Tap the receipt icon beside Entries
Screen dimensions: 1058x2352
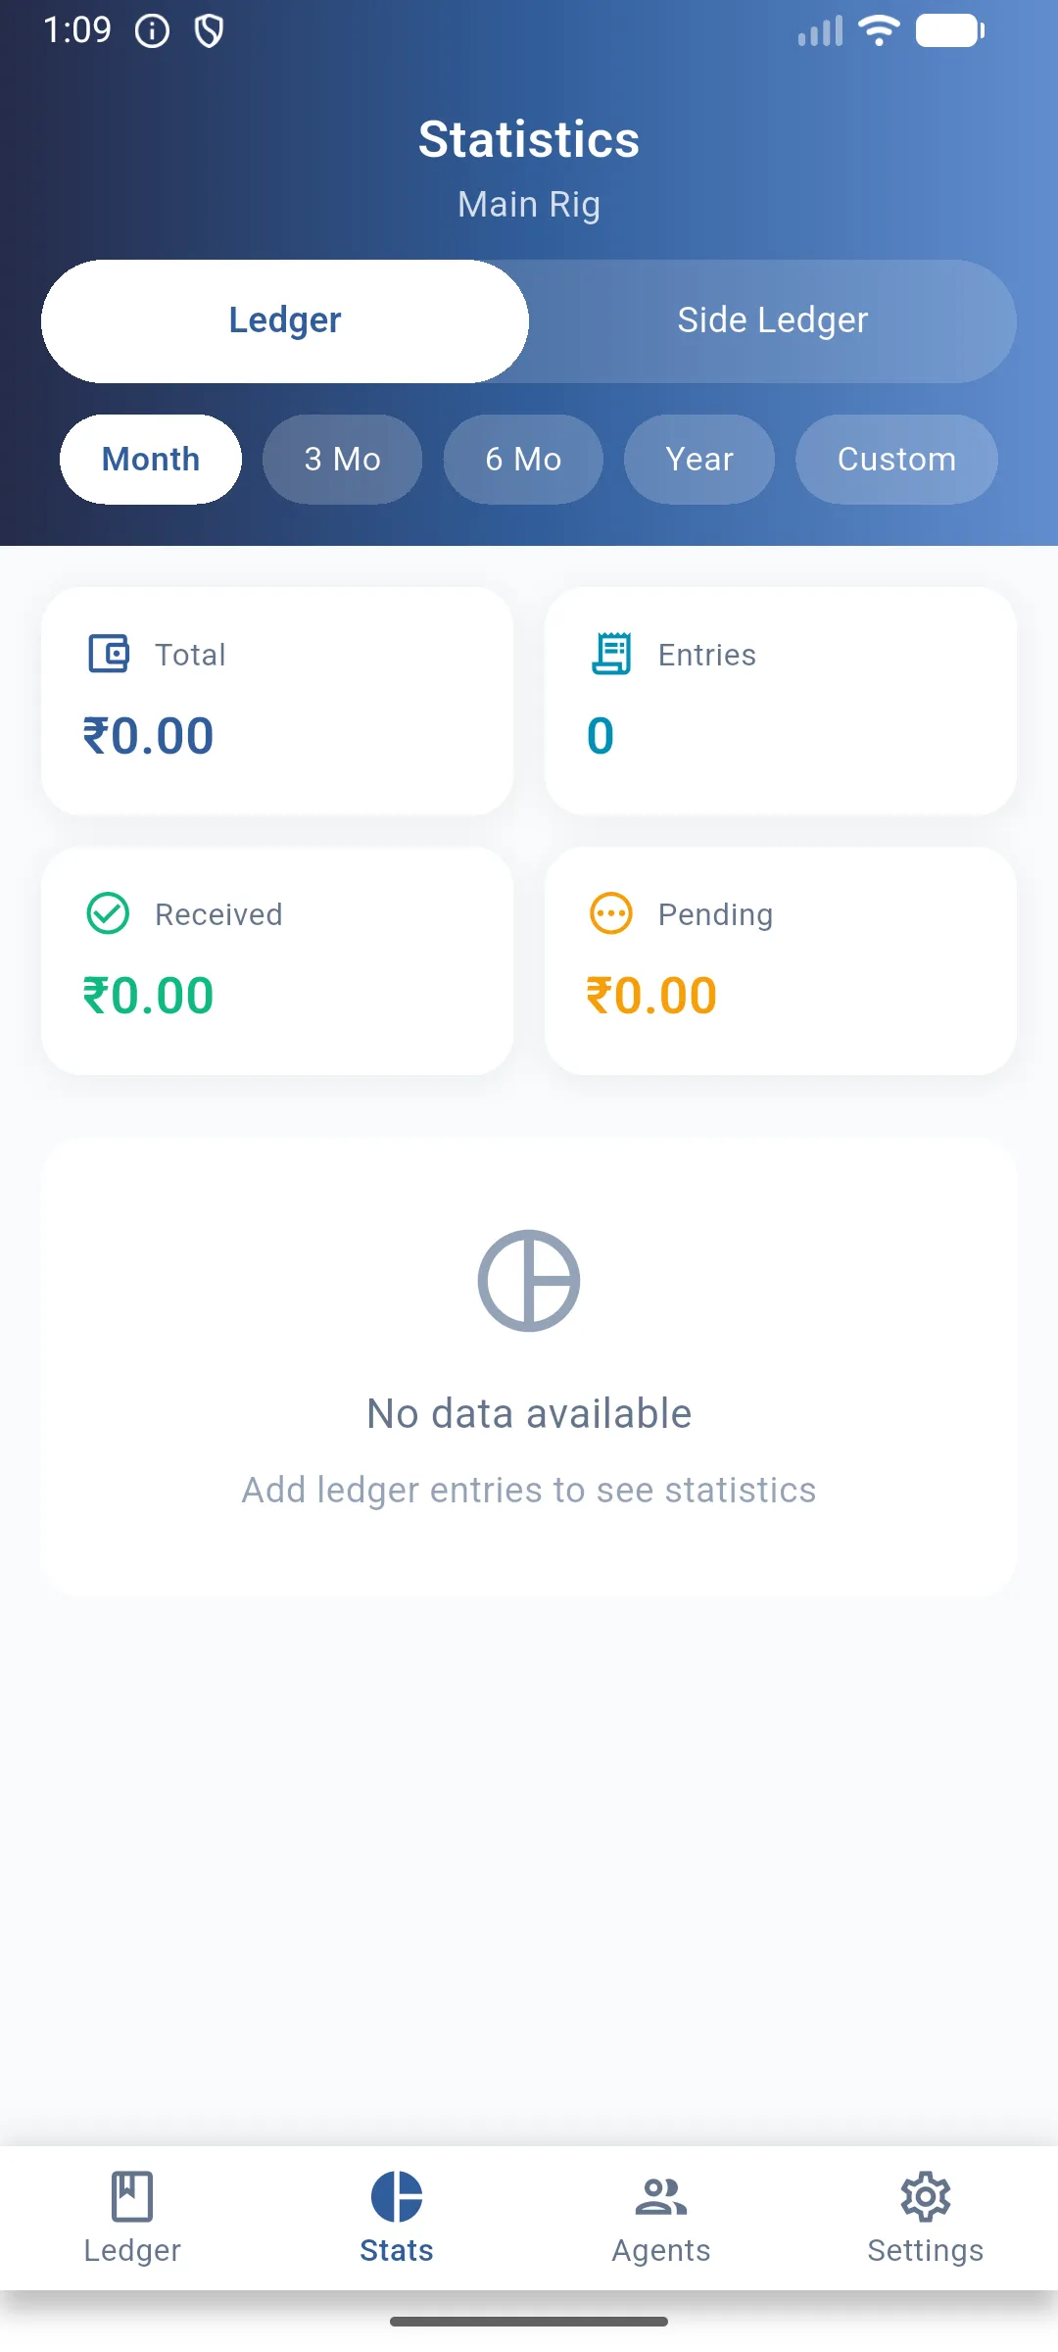tap(611, 654)
